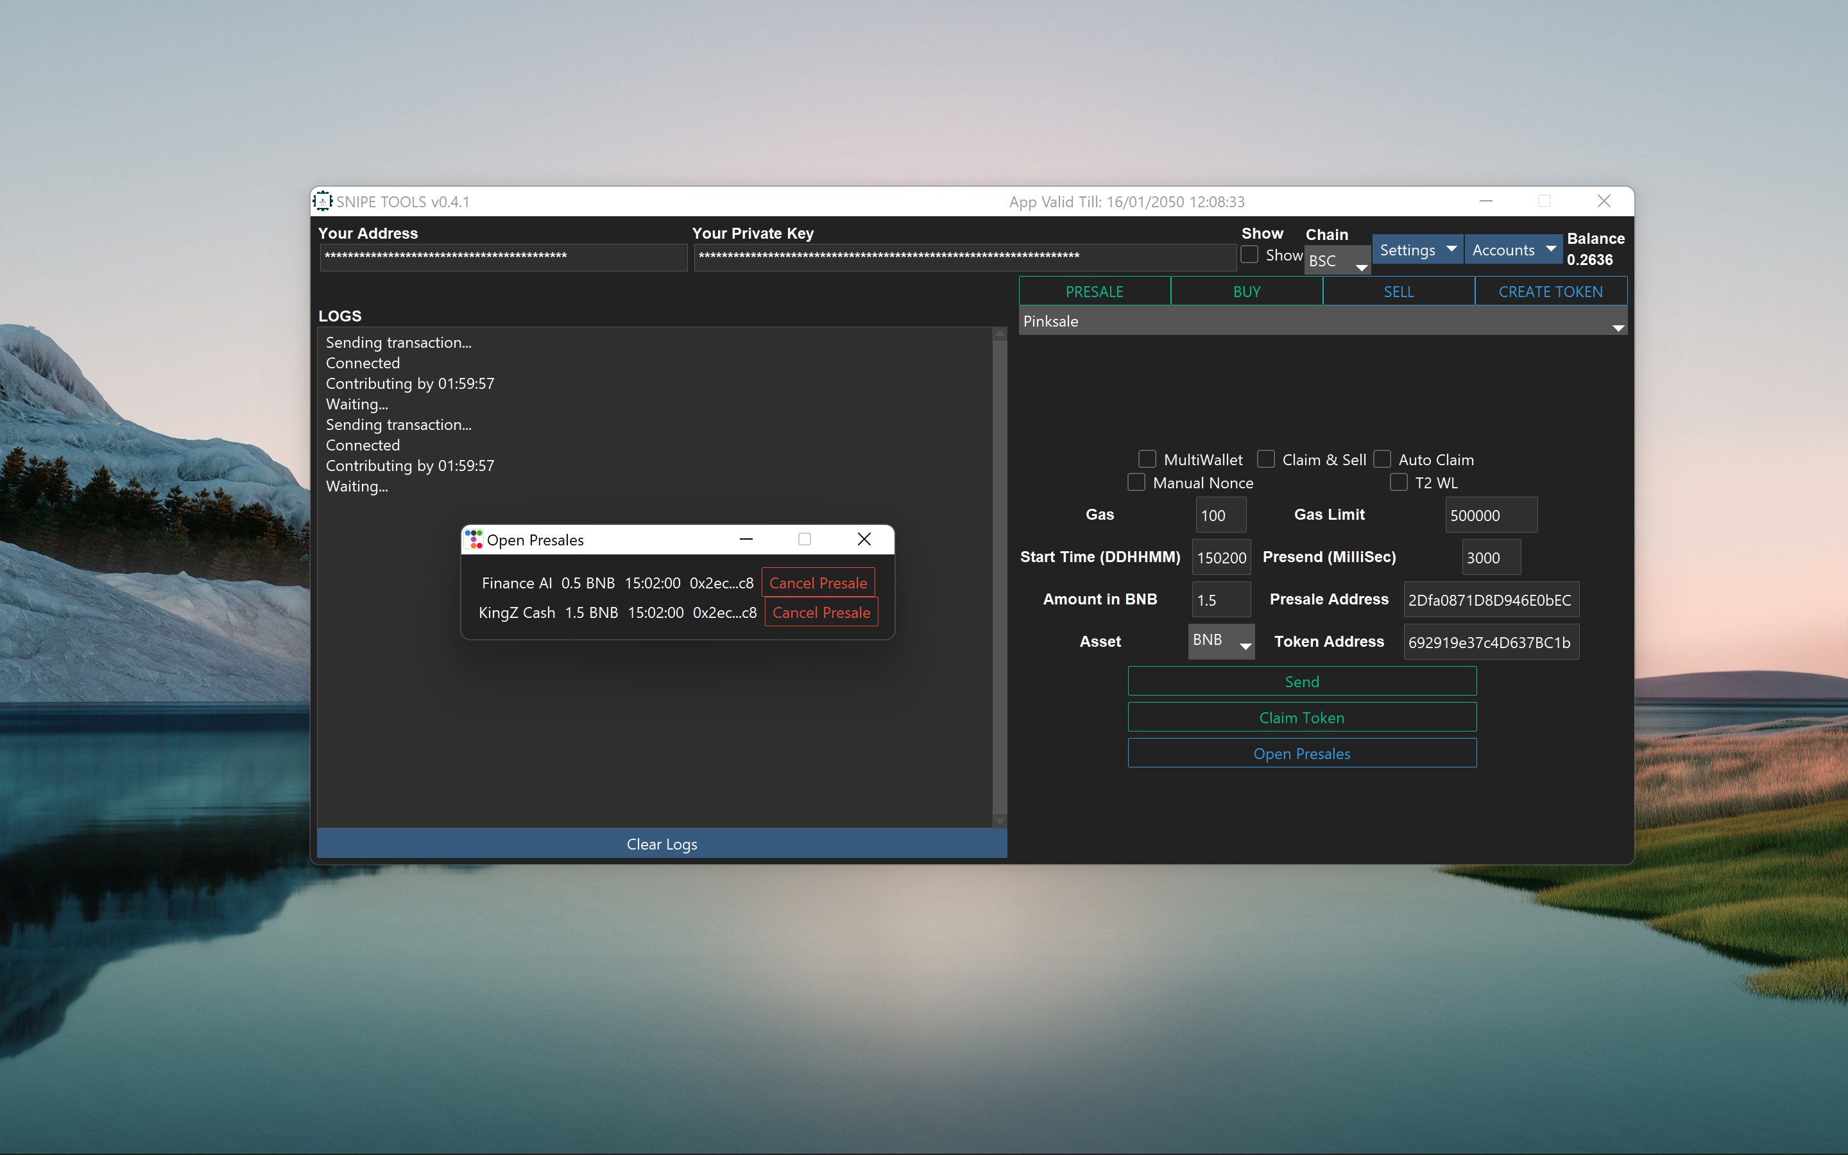Click the logs scrollbar down arrow
Image resolution: width=1848 pixels, height=1155 pixels.
click(x=999, y=821)
